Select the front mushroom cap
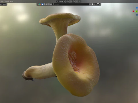 (x=76, y=65)
